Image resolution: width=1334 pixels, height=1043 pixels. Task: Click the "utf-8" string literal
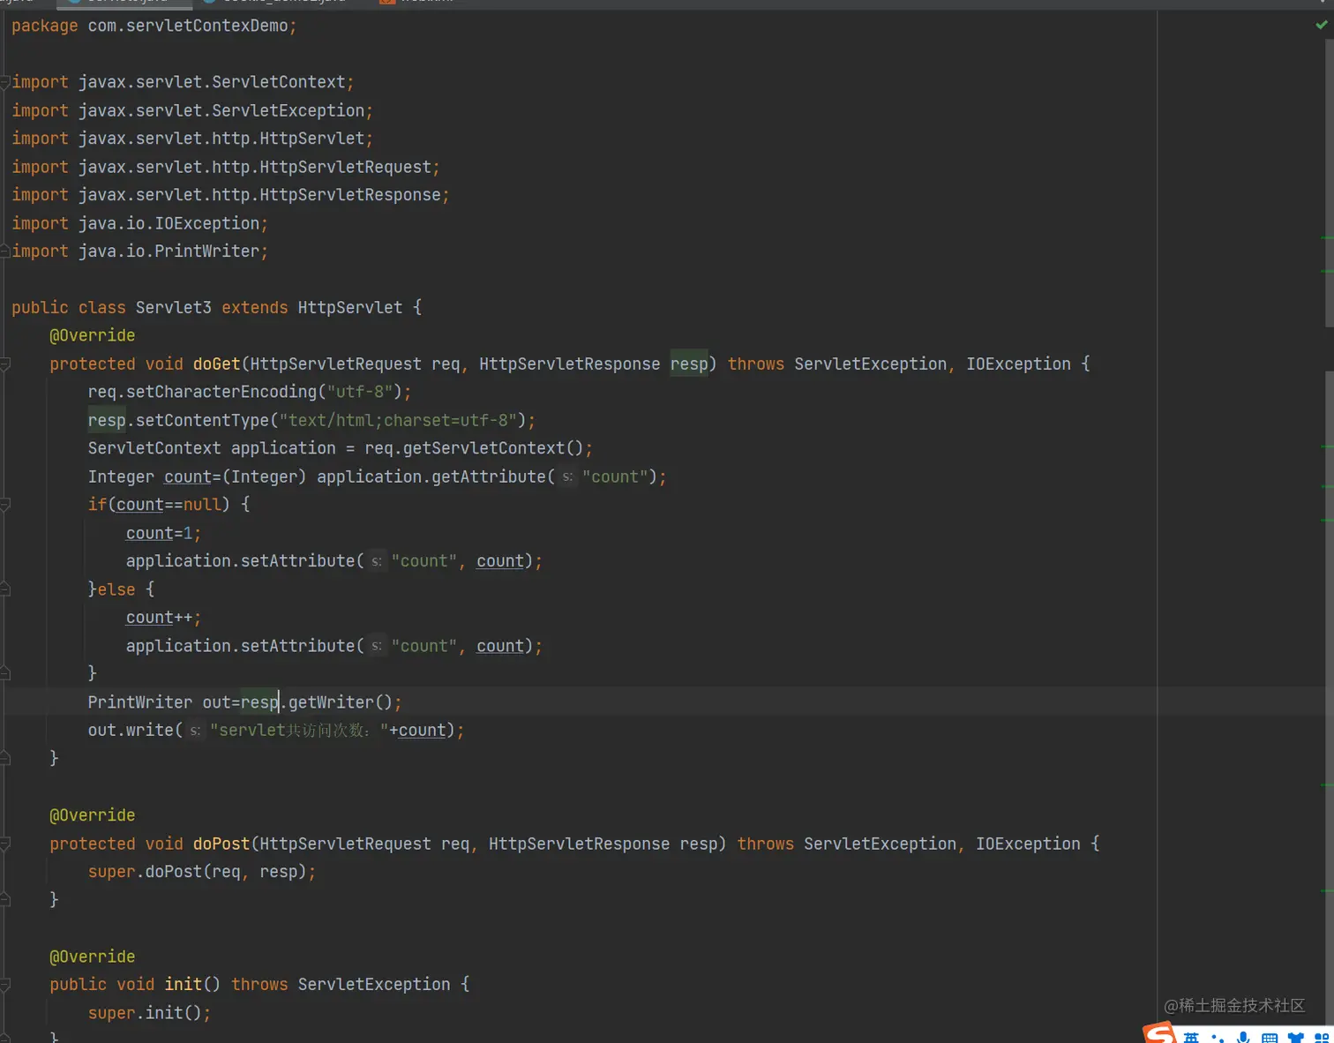[360, 392]
